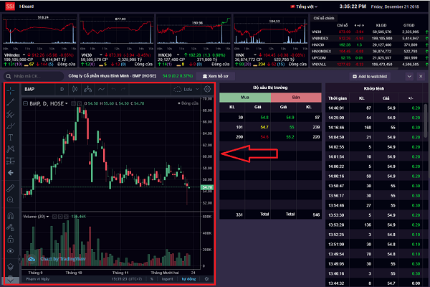Pick the ruler measure tool
The height and width of the screenshot is (287, 430).
[11, 187]
